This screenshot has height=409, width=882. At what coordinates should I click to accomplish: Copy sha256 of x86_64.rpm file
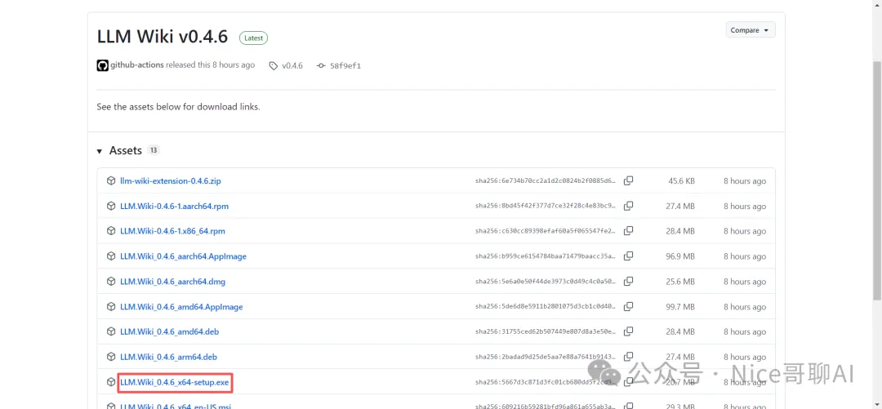[x=628, y=231]
